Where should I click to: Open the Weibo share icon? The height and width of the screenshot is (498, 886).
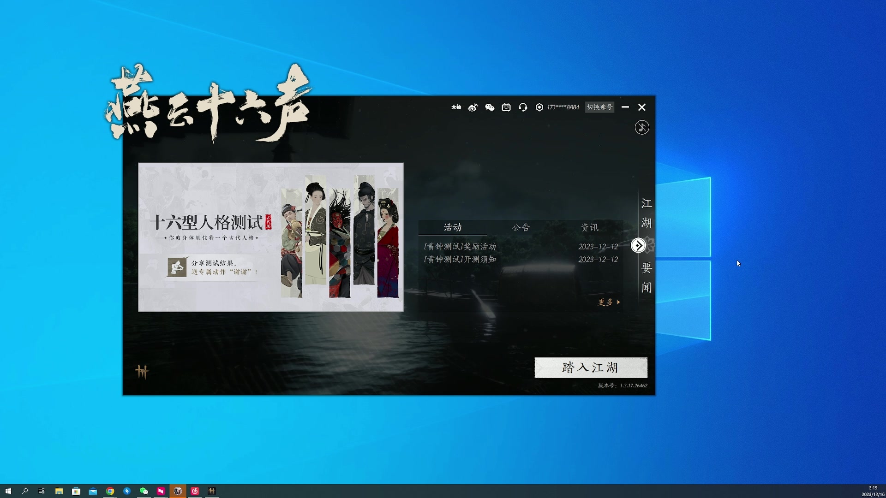(473, 107)
